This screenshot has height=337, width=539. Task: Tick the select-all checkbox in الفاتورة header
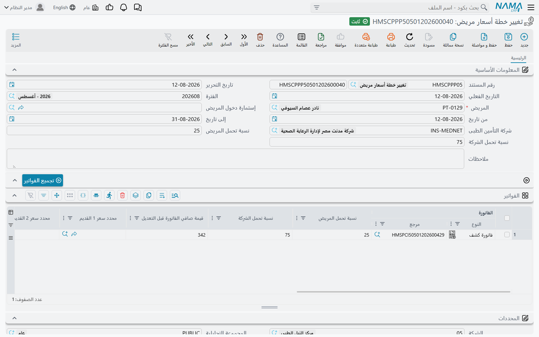pos(507,218)
